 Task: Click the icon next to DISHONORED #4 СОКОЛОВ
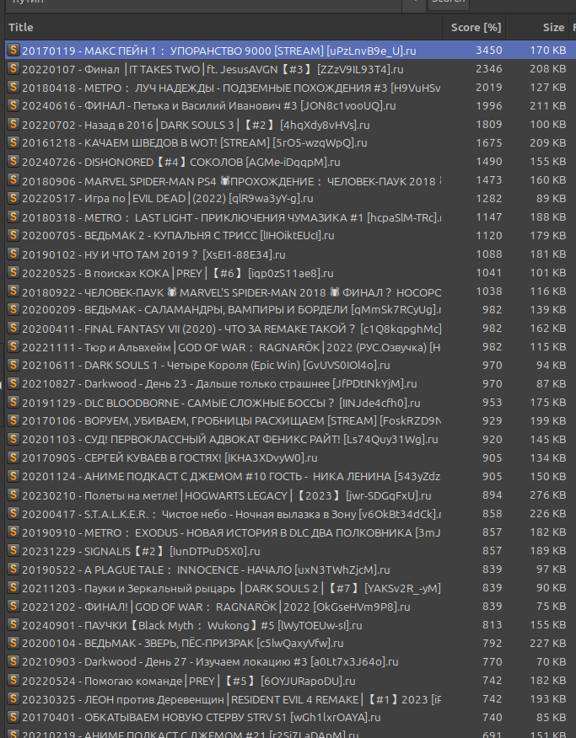click(13, 162)
